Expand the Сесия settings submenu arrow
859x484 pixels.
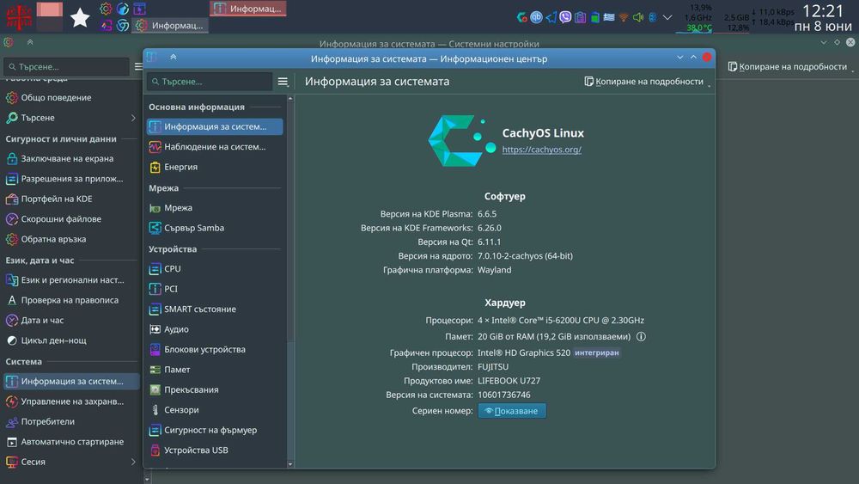click(133, 462)
